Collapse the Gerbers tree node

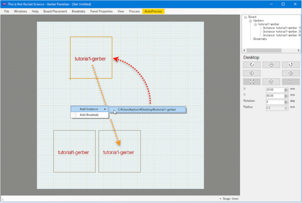250,21
